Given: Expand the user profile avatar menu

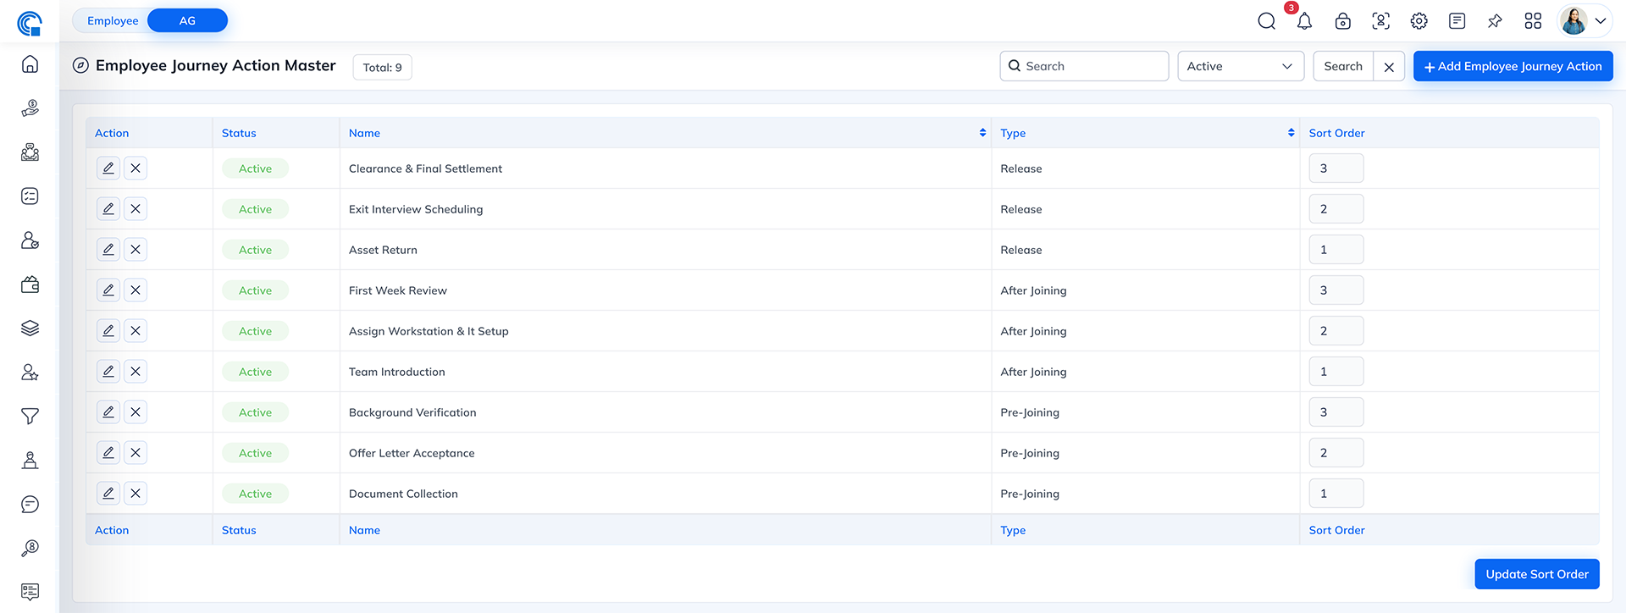Looking at the screenshot, I should click(1583, 21).
